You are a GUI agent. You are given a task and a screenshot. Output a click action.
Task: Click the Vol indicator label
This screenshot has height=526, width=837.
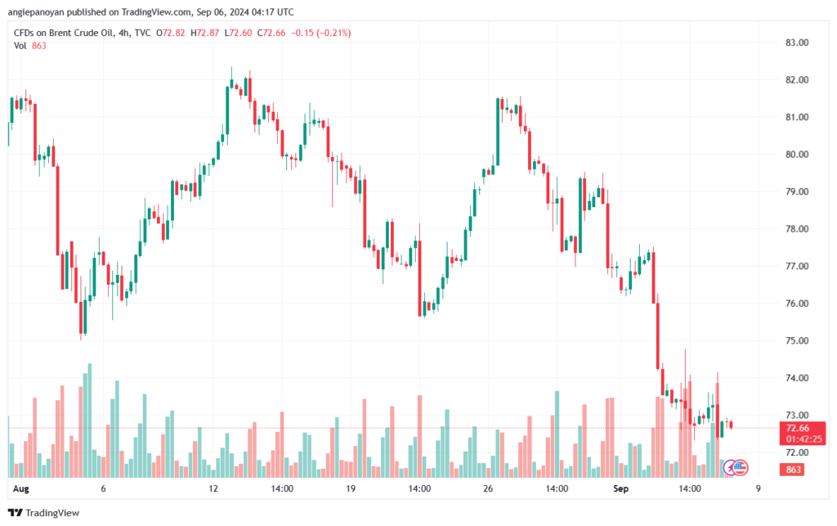point(20,46)
